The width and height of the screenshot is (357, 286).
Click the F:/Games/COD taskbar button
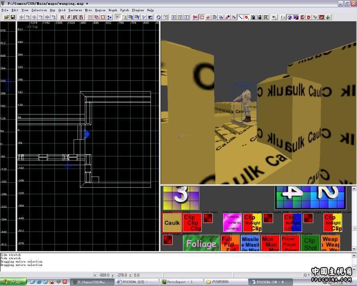coord(92,282)
